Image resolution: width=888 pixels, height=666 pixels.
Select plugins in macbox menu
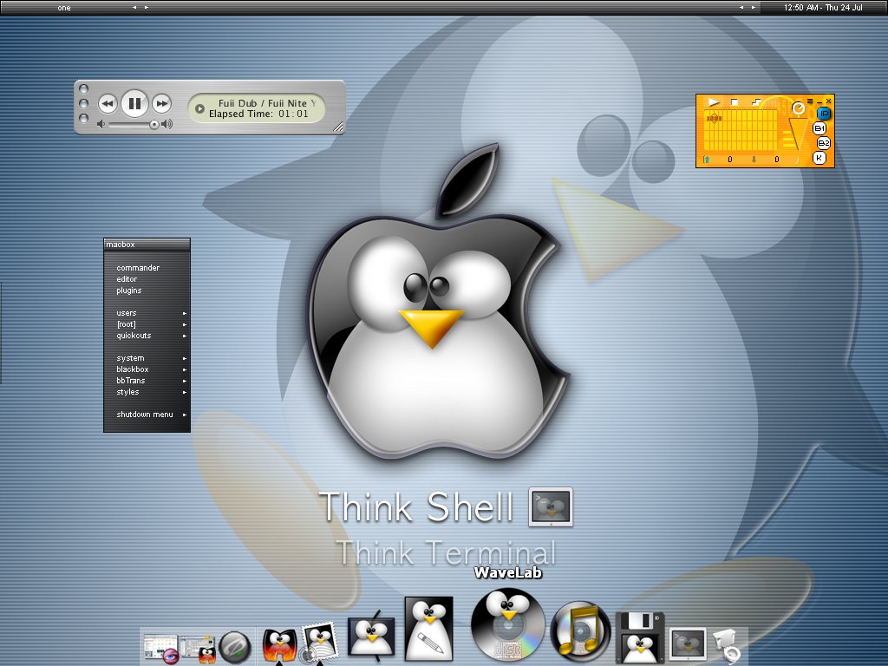(129, 291)
